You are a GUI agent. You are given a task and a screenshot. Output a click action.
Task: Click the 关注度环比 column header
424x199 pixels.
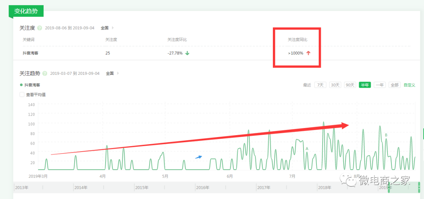pos(177,40)
